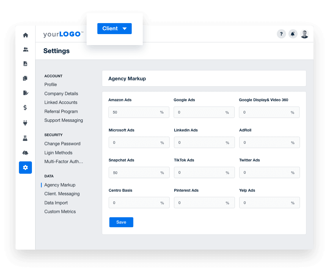Click the help question mark icon
The height and width of the screenshot is (275, 330).
point(281,34)
